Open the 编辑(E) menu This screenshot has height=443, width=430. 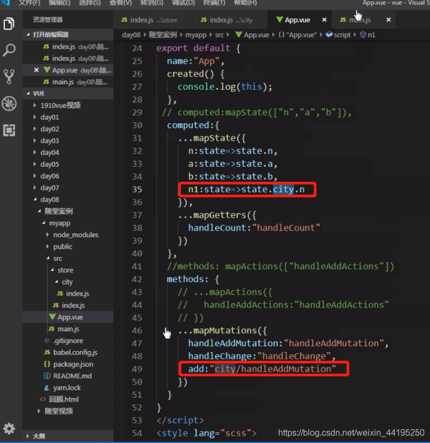coord(59,3)
